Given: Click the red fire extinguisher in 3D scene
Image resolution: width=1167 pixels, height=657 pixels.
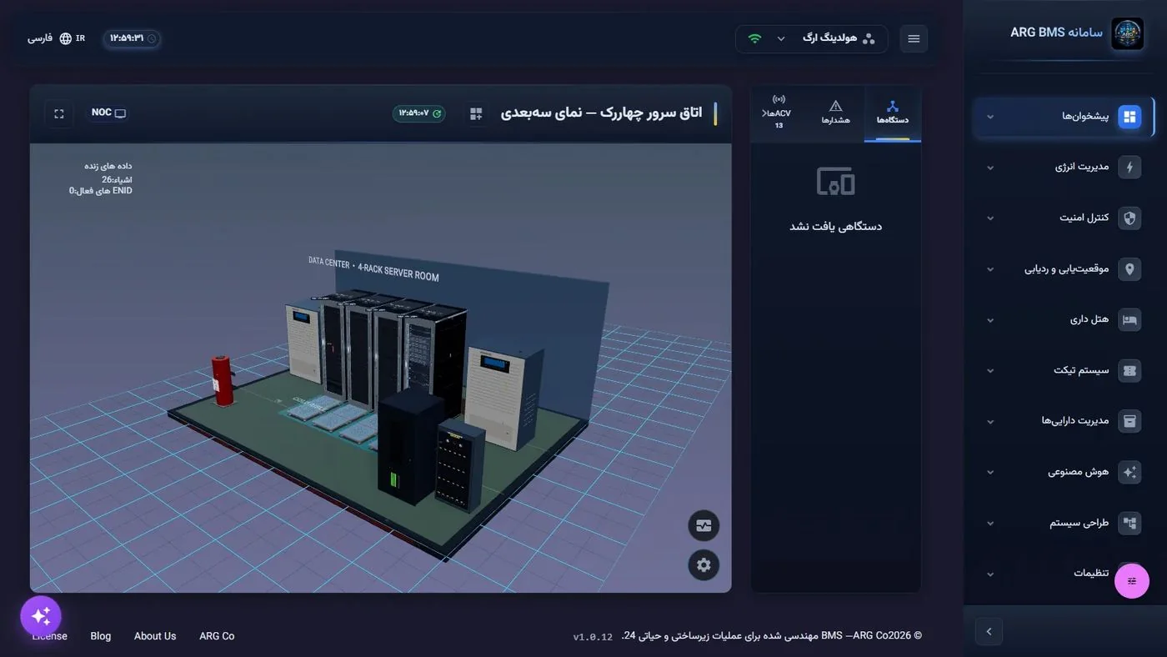Looking at the screenshot, I should (223, 381).
